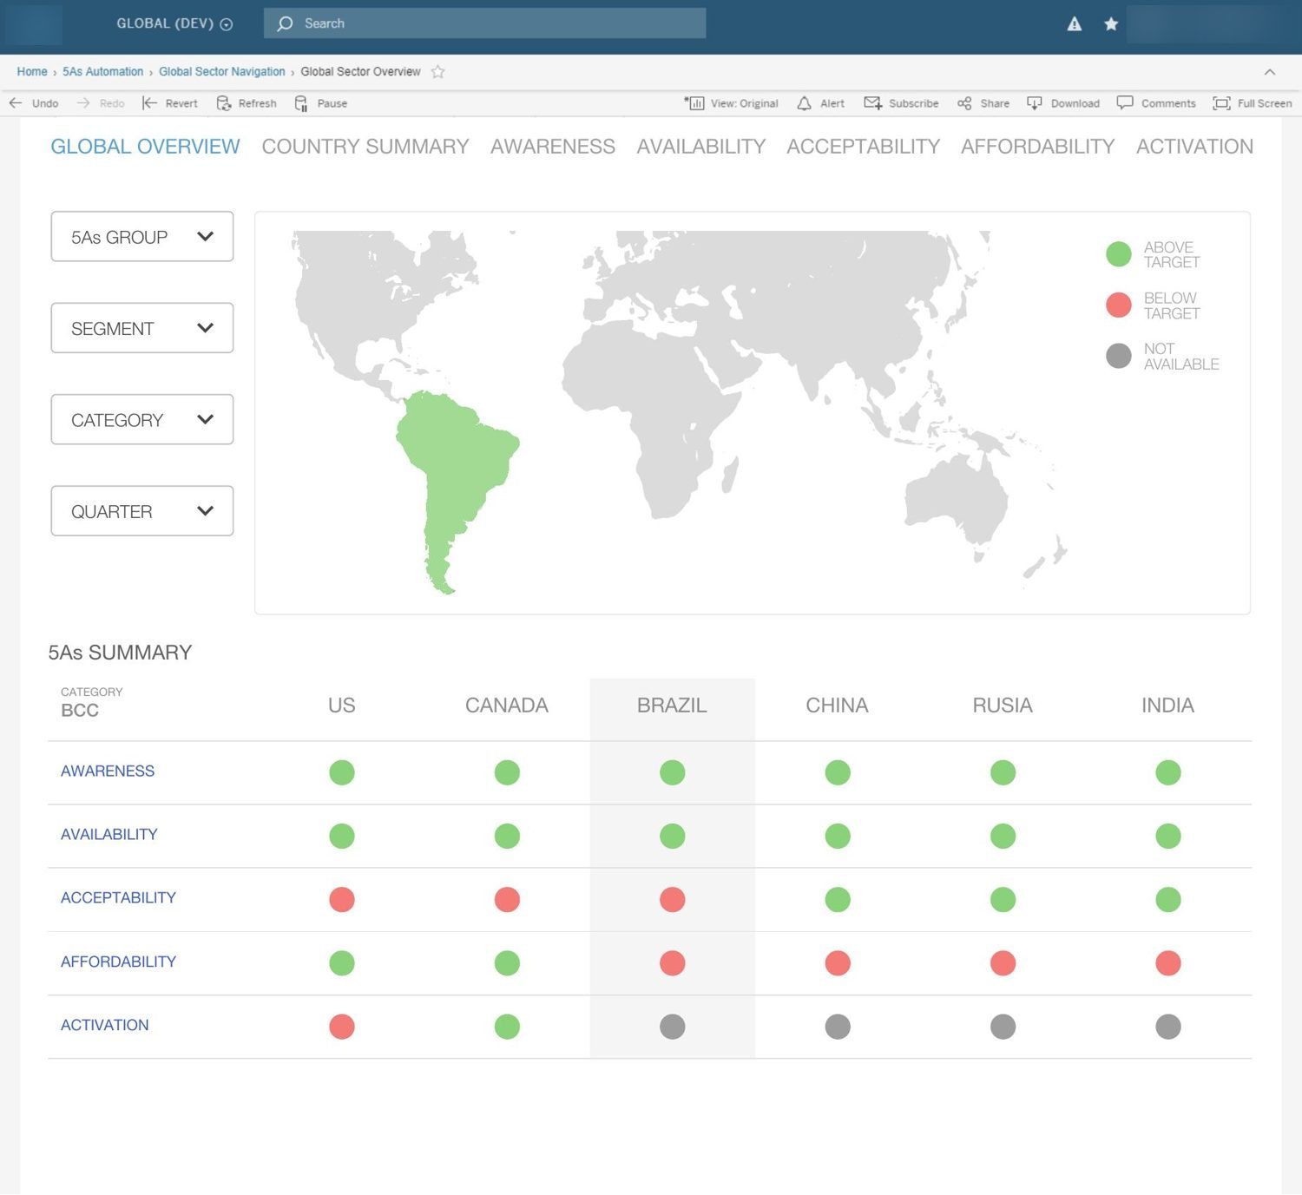The width and height of the screenshot is (1302, 1195).
Task: Favorite the Global Sector Overview breadcrumb star
Action: [438, 72]
